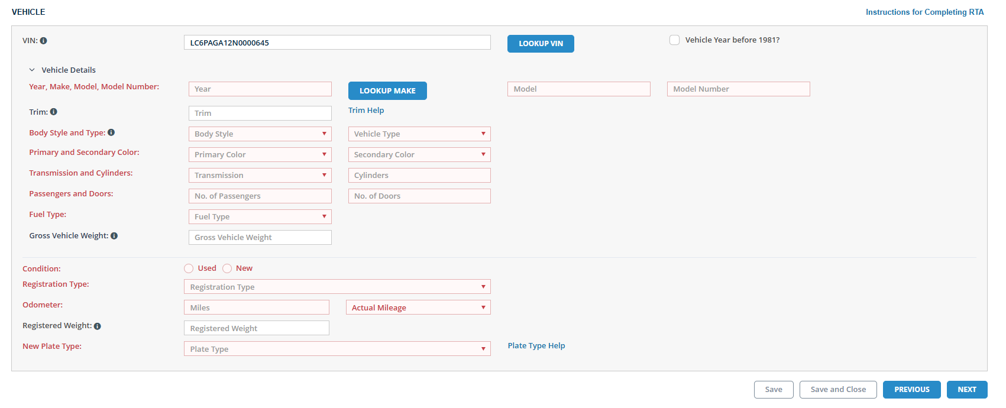1006x408 pixels.
Task: Open the Registration Type dropdown
Action: (x=337, y=287)
